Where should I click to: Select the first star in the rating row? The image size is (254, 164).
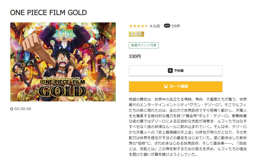(131, 26)
